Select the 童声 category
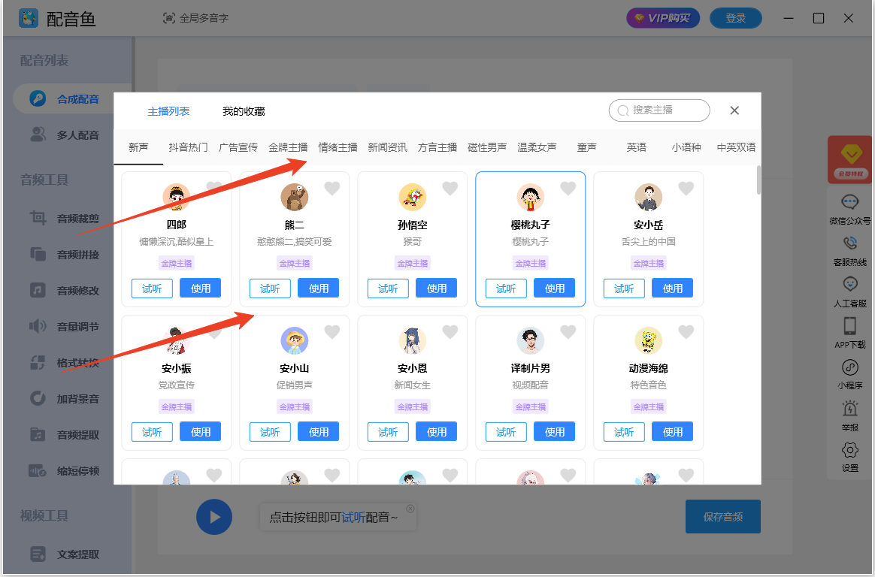875x577 pixels. point(586,147)
